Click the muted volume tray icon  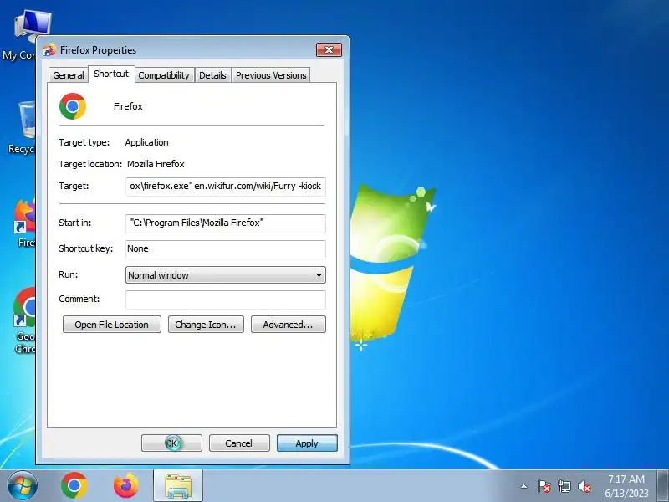(585, 486)
